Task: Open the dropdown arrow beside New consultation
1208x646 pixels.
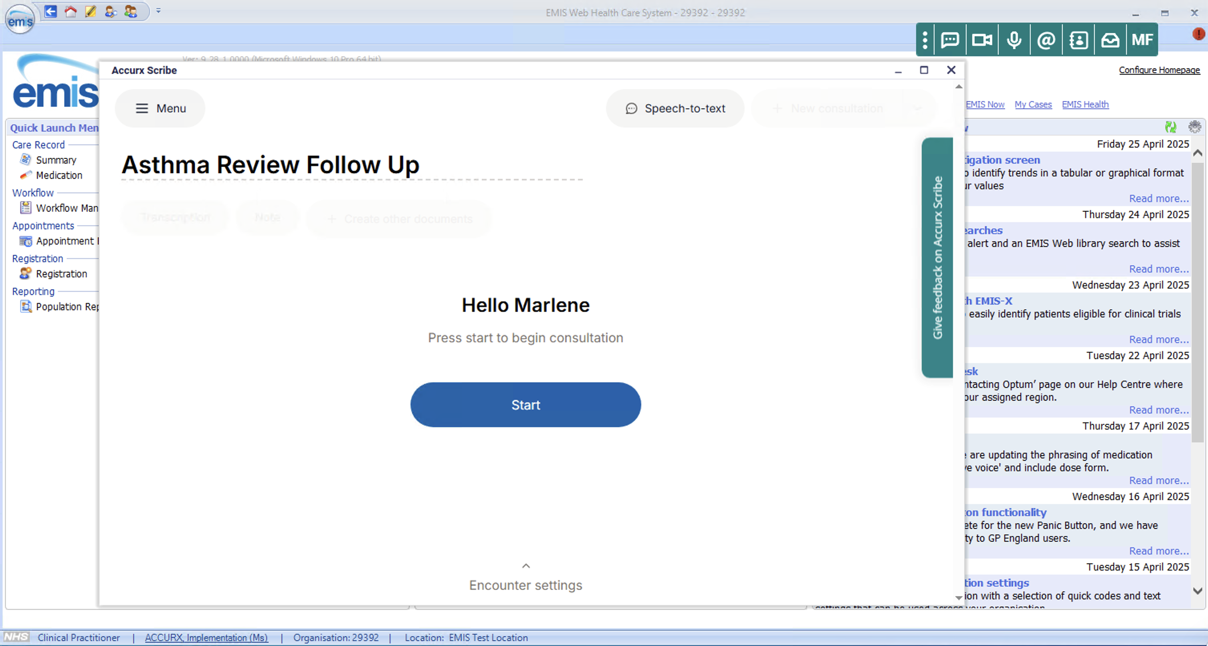Action: click(x=918, y=108)
